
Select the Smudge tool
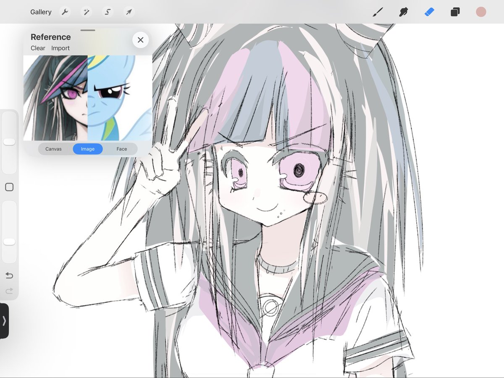click(x=404, y=12)
